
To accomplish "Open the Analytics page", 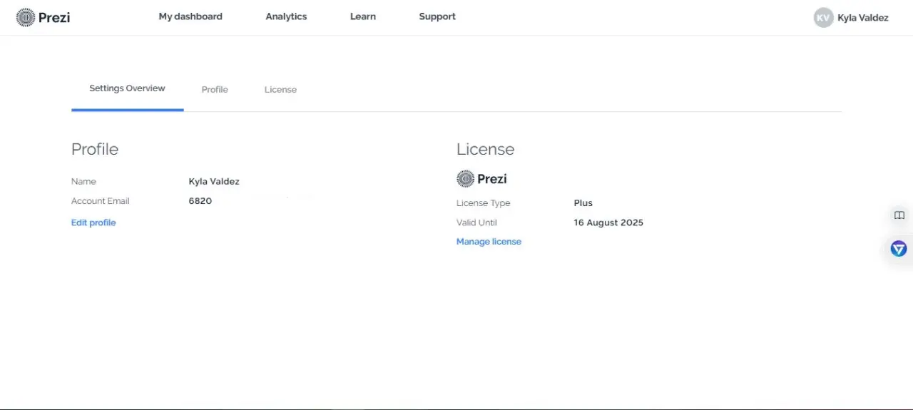I will 286,16.
